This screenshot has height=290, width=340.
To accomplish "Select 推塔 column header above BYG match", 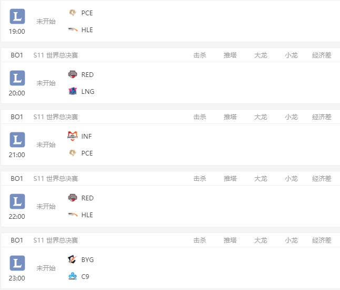I will tap(230, 240).
